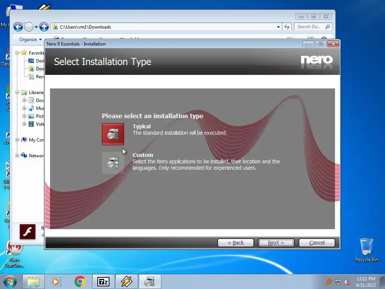The height and width of the screenshot is (289, 385).
Task: Open Recent Places under Favorites
Action: pos(37,76)
